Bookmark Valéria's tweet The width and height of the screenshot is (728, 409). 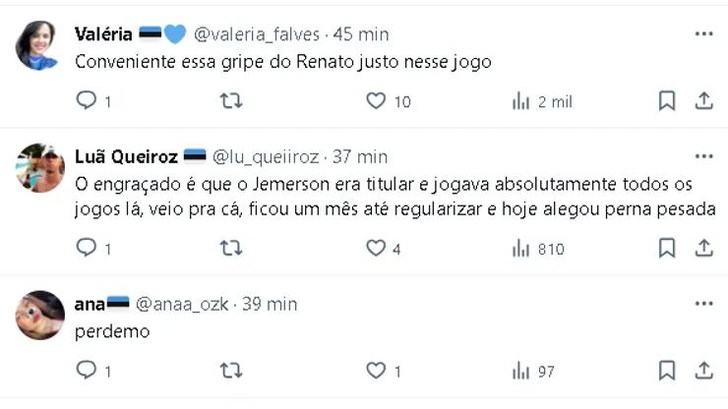666,100
